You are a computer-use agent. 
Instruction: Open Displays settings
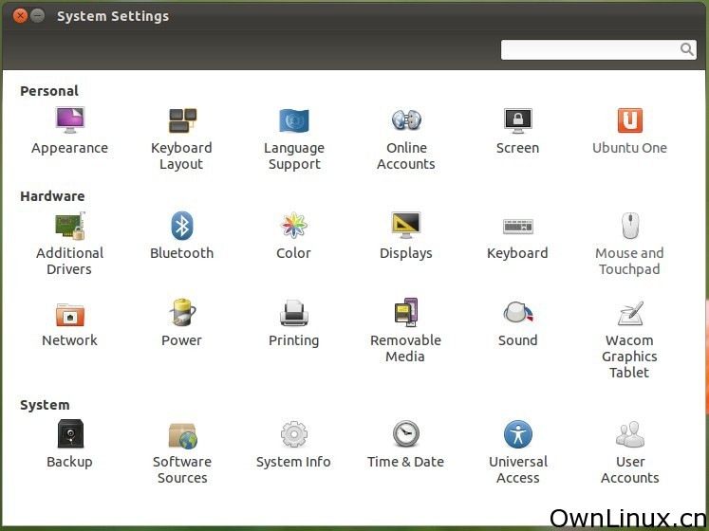[405, 227]
